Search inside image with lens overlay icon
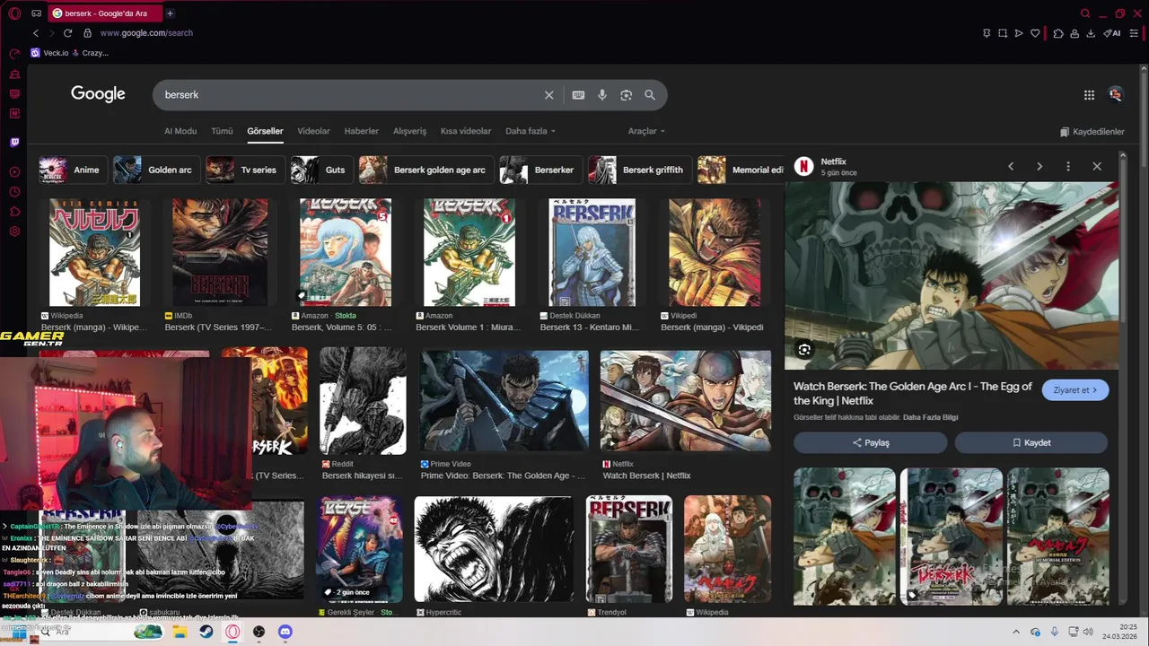Viewport: 1149px width, 646px height. coord(804,350)
